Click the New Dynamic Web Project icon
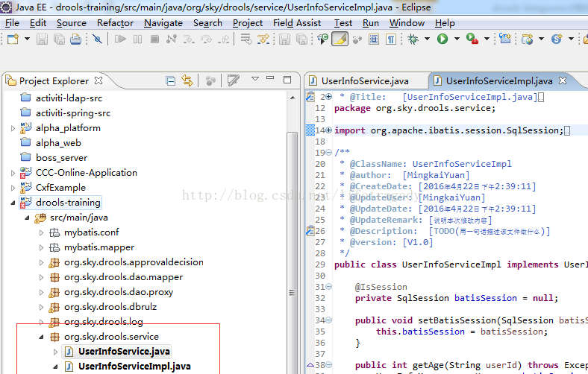588x374 pixels. point(528,39)
